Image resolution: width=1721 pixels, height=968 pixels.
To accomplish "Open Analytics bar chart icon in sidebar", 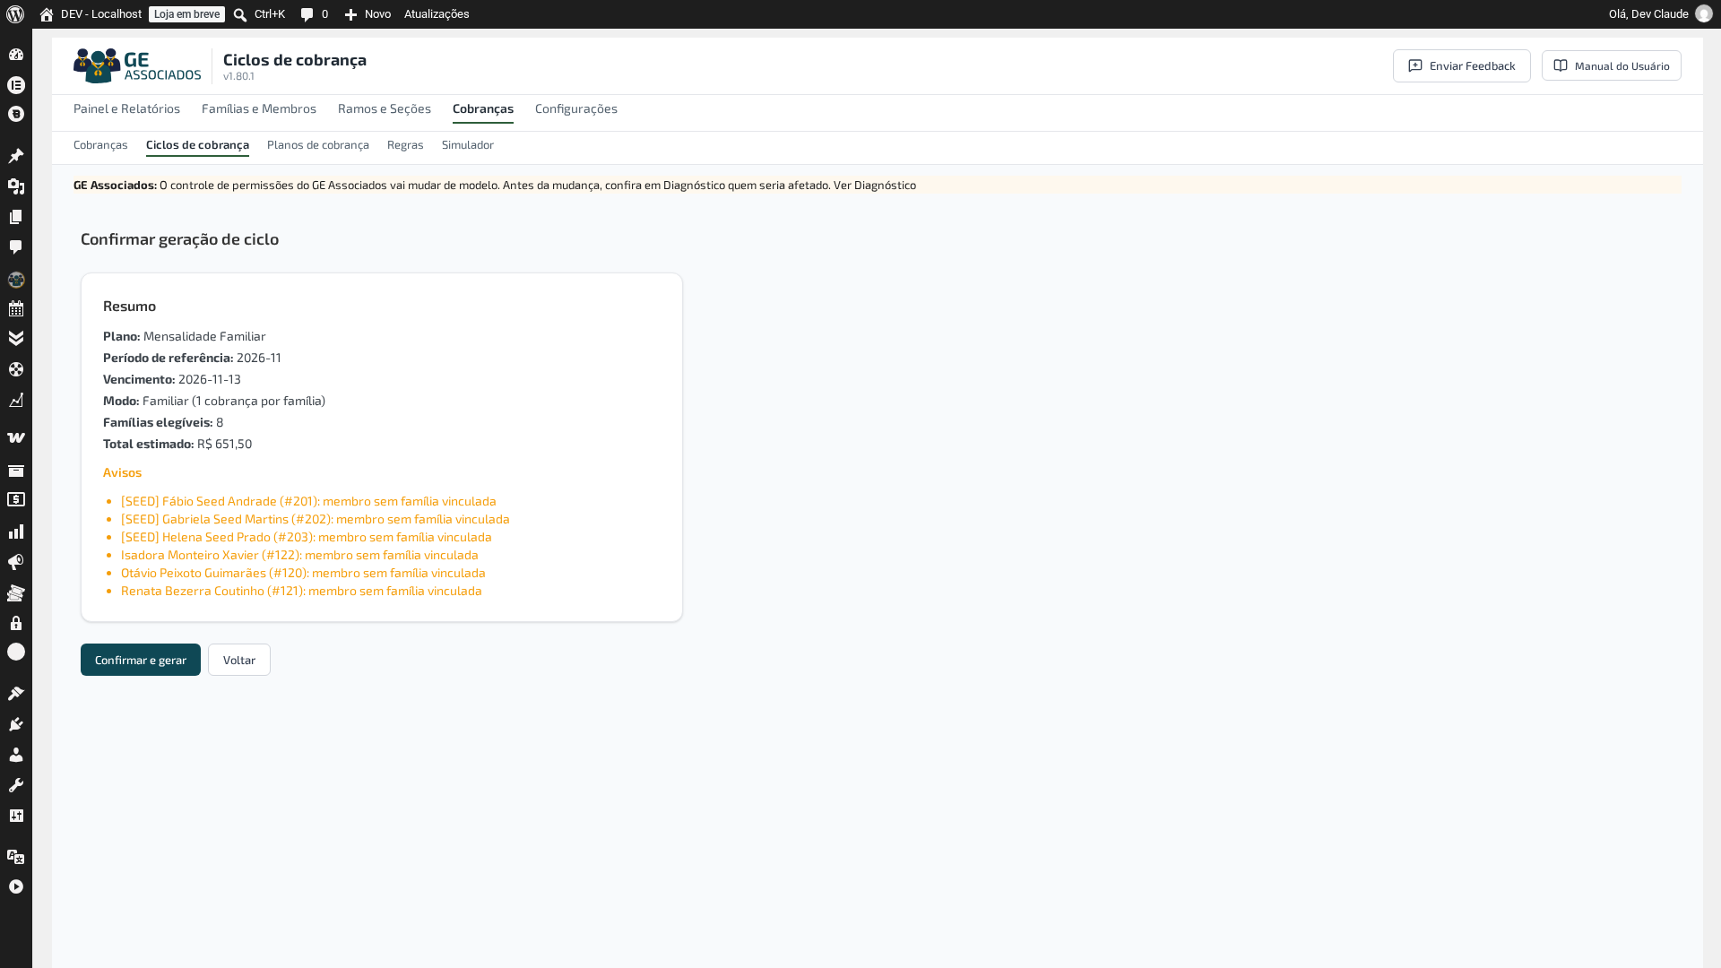I will click(x=16, y=532).
